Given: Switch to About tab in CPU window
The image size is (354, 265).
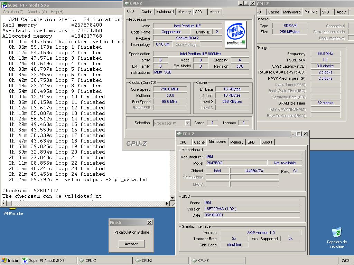Looking at the screenshot, I should [214, 12].
